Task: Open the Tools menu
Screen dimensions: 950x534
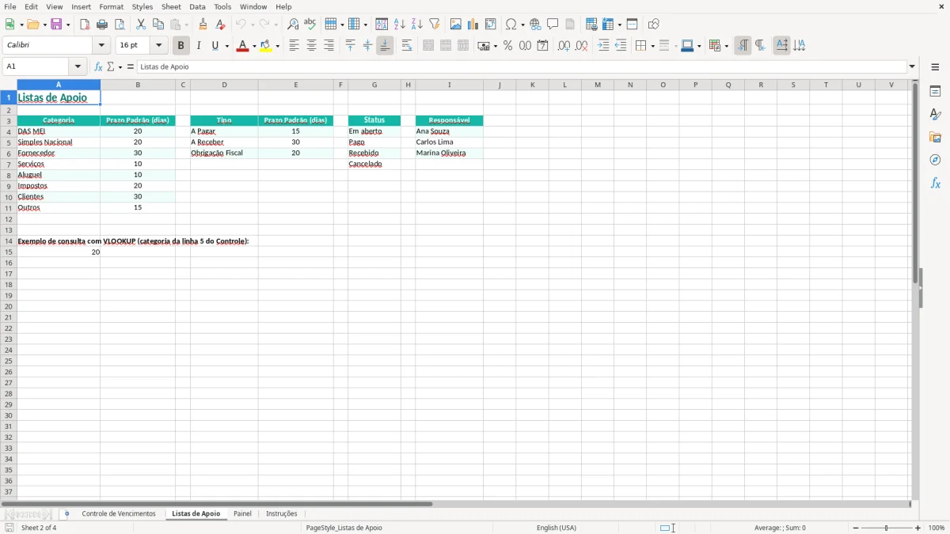Action: [x=222, y=6]
